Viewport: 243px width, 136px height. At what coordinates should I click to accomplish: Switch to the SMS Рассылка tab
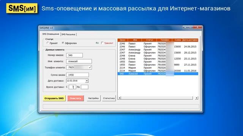pyautogui.click(x=68, y=34)
